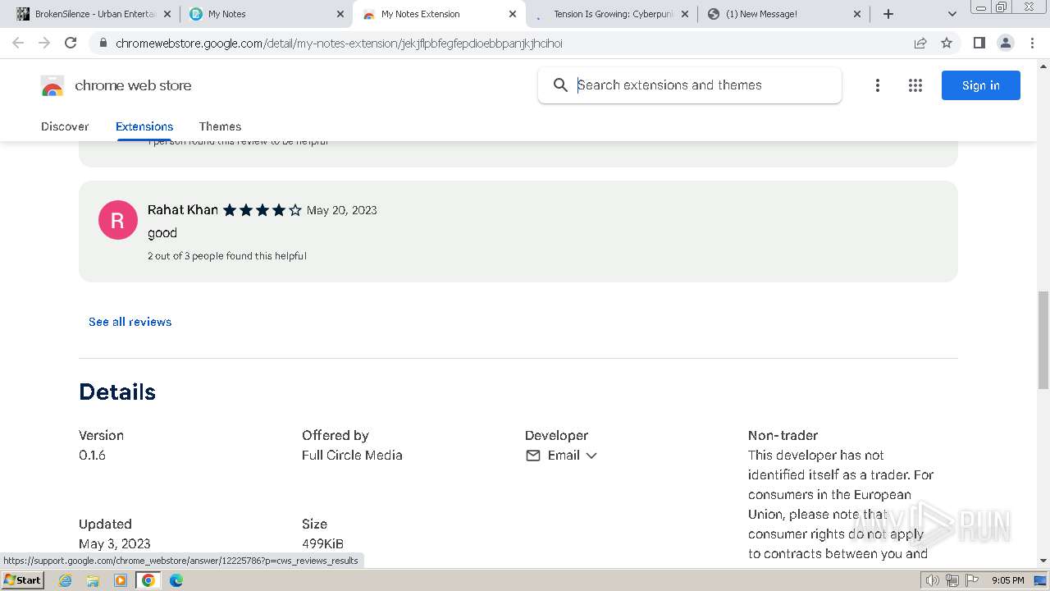Viewport: 1050px width, 591px height.
Task: Click the Non-trader heading
Action: [783, 436]
